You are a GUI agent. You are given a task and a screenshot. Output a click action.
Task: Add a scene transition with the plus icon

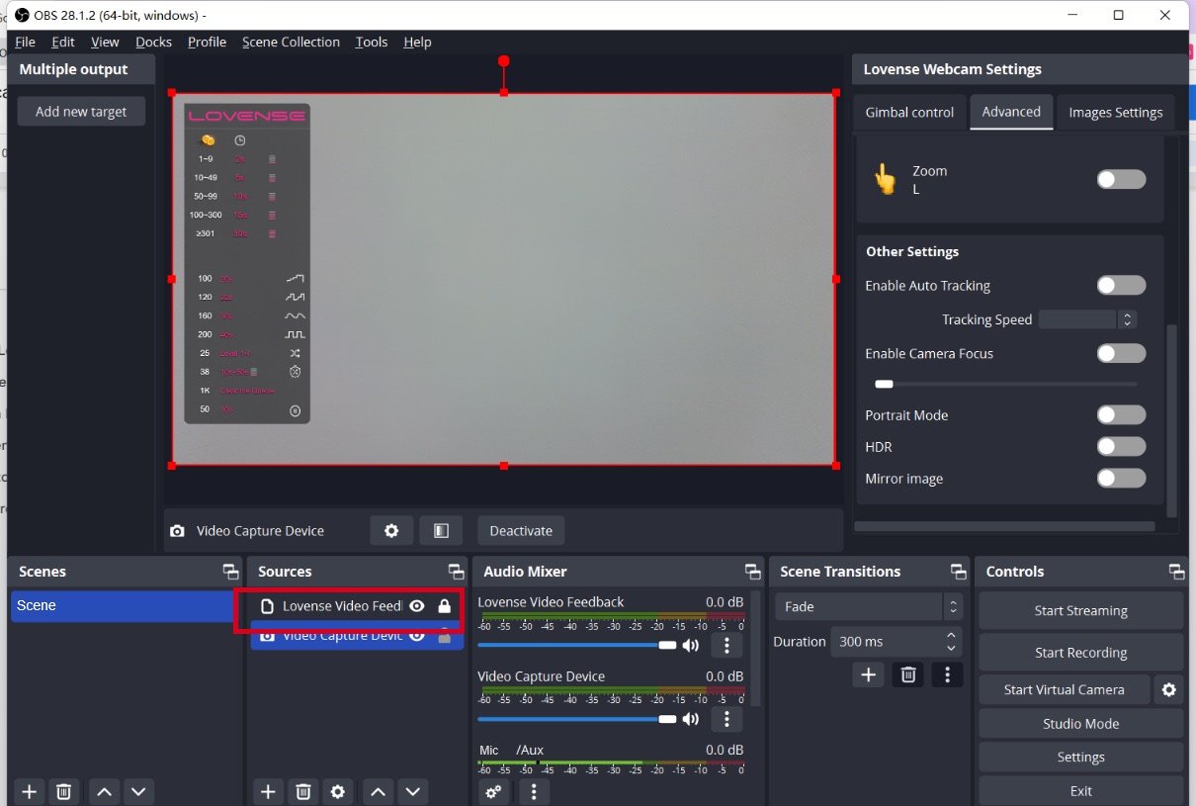[x=869, y=674]
